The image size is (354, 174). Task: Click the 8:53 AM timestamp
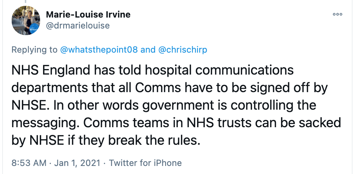pos(29,162)
